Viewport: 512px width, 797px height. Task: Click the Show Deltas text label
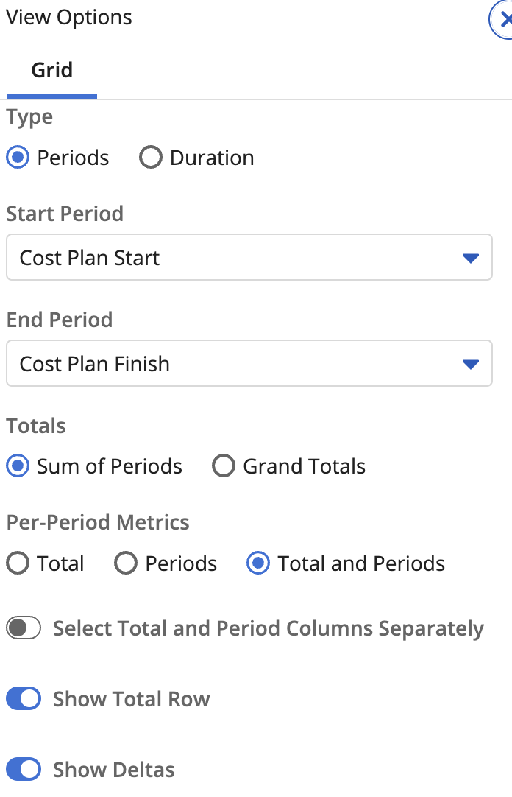(x=113, y=770)
